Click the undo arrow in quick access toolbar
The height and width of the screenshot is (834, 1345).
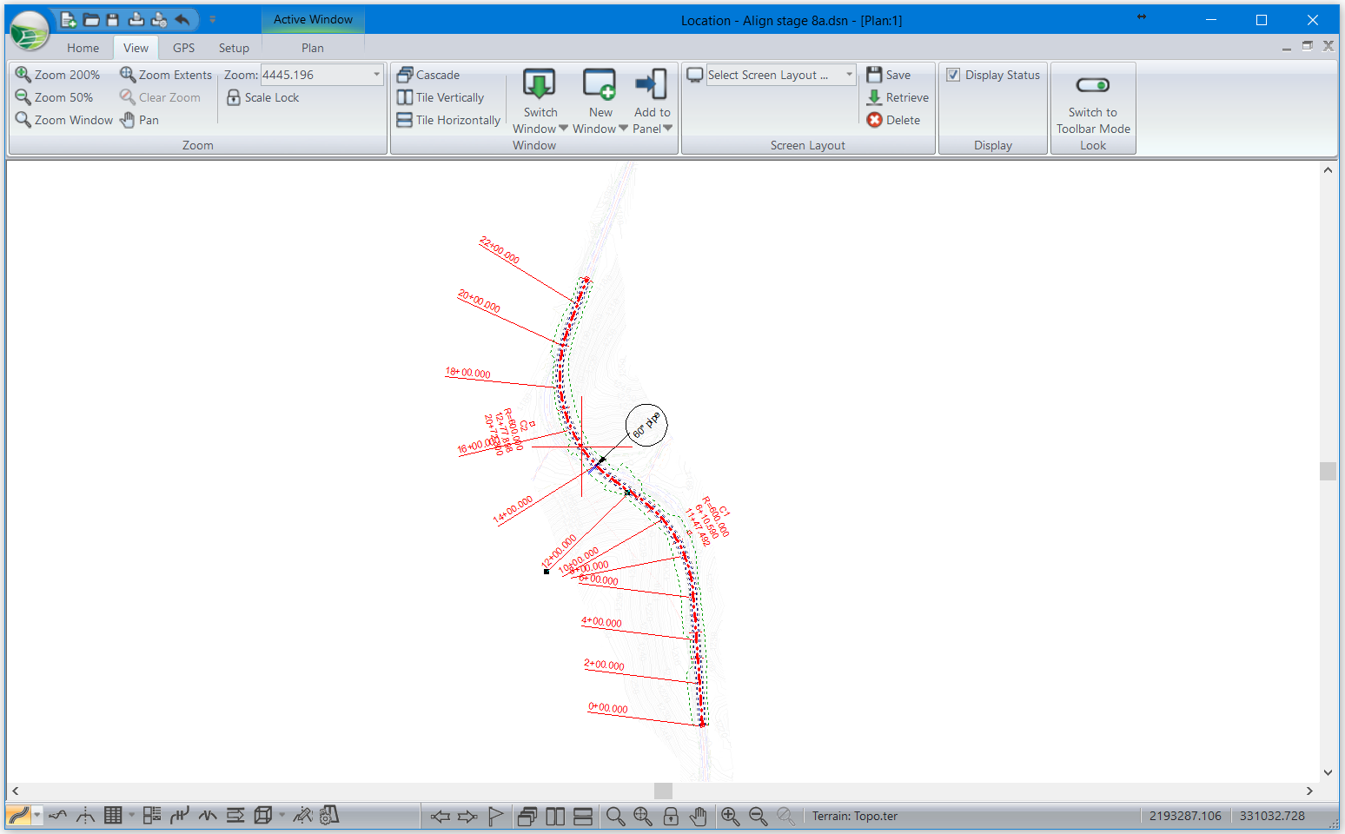pyautogui.click(x=182, y=19)
